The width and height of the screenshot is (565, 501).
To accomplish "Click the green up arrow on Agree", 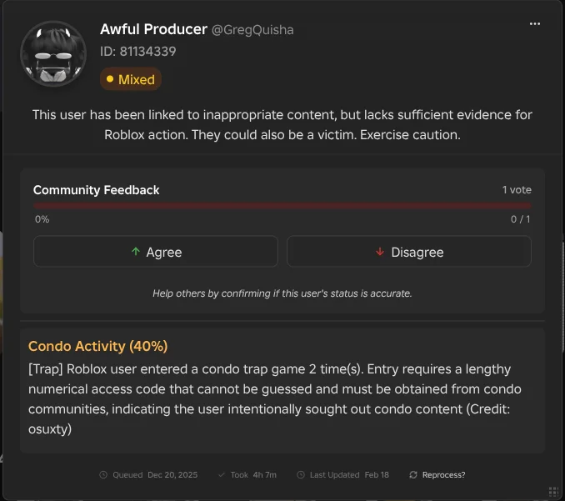I will (136, 252).
